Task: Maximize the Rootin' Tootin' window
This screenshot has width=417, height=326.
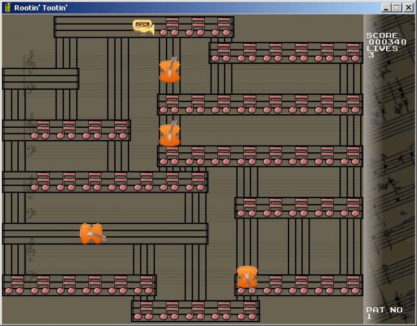Action: point(397,7)
